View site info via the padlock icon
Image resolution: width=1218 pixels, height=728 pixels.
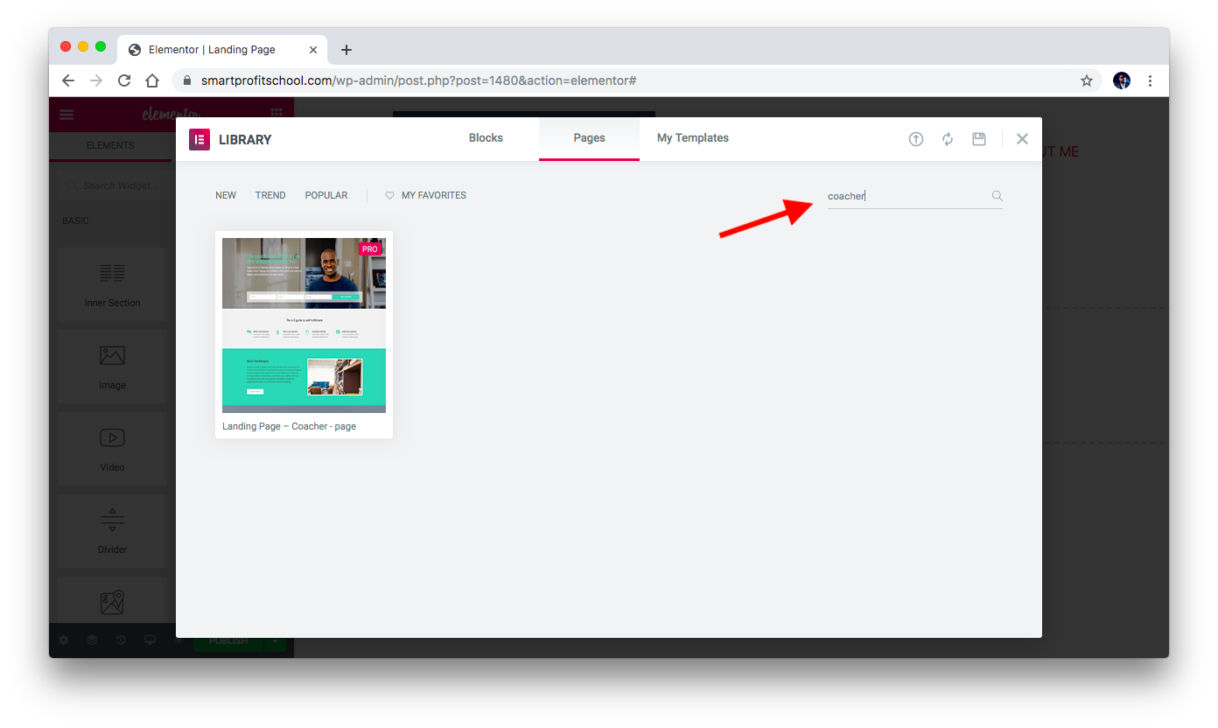(186, 80)
